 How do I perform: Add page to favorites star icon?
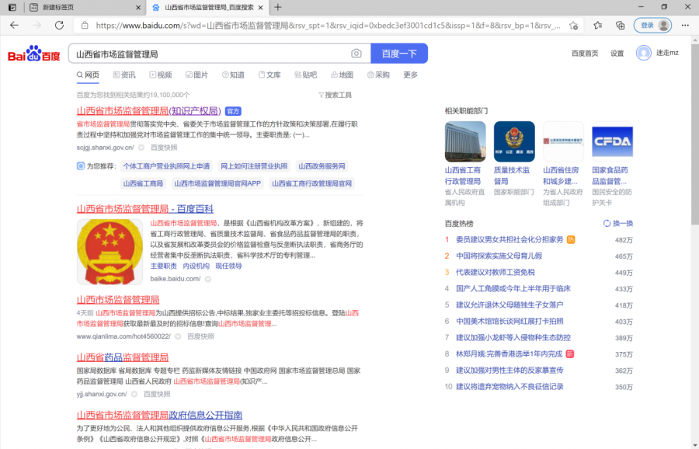(573, 26)
